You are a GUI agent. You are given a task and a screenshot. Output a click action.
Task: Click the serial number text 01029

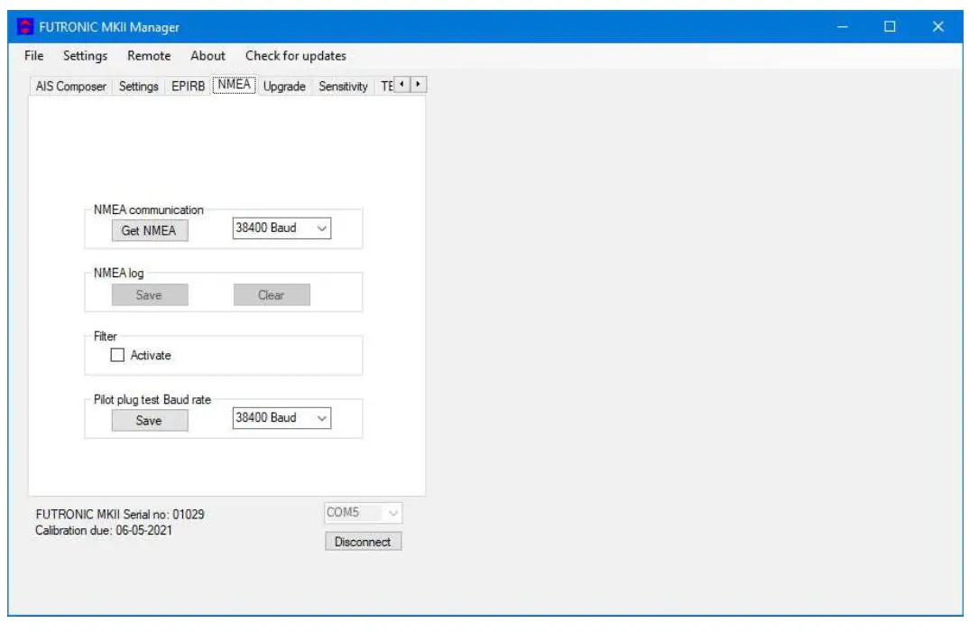(x=189, y=514)
